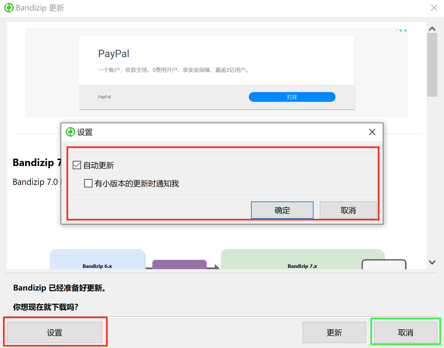The image size is (444, 348).
Task: Dismiss the PayPal ad with the X icon
Action: click(x=405, y=31)
